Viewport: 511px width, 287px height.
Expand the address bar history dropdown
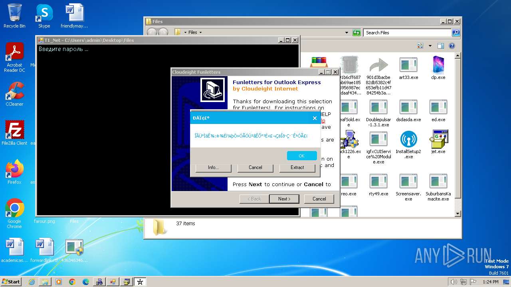[x=347, y=33]
